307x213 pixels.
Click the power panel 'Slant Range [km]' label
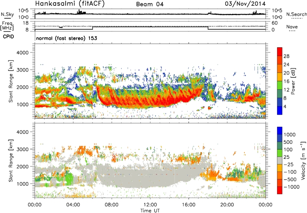click(11, 82)
